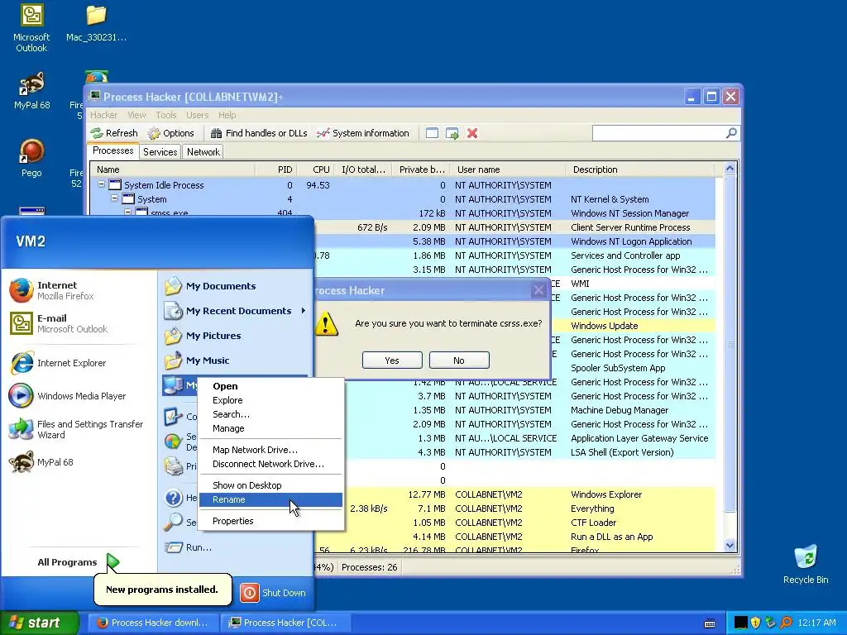The height and width of the screenshot is (635, 847).
Task: Open Microsoft Outlook desktop shortcut
Action: (x=31, y=28)
